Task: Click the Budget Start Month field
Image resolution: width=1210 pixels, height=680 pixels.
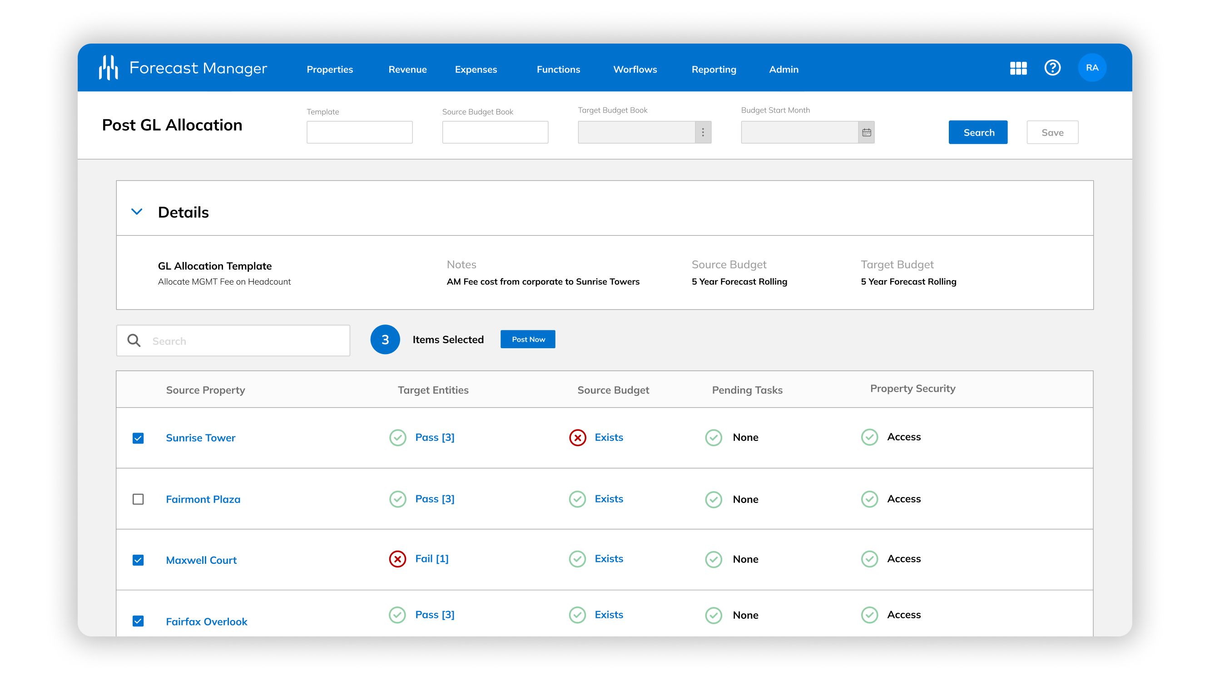Action: 799,133
